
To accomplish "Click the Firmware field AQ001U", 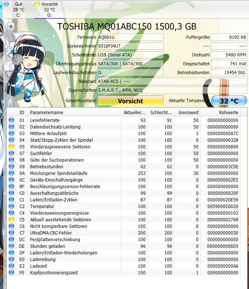I will [x=131, y=37].
